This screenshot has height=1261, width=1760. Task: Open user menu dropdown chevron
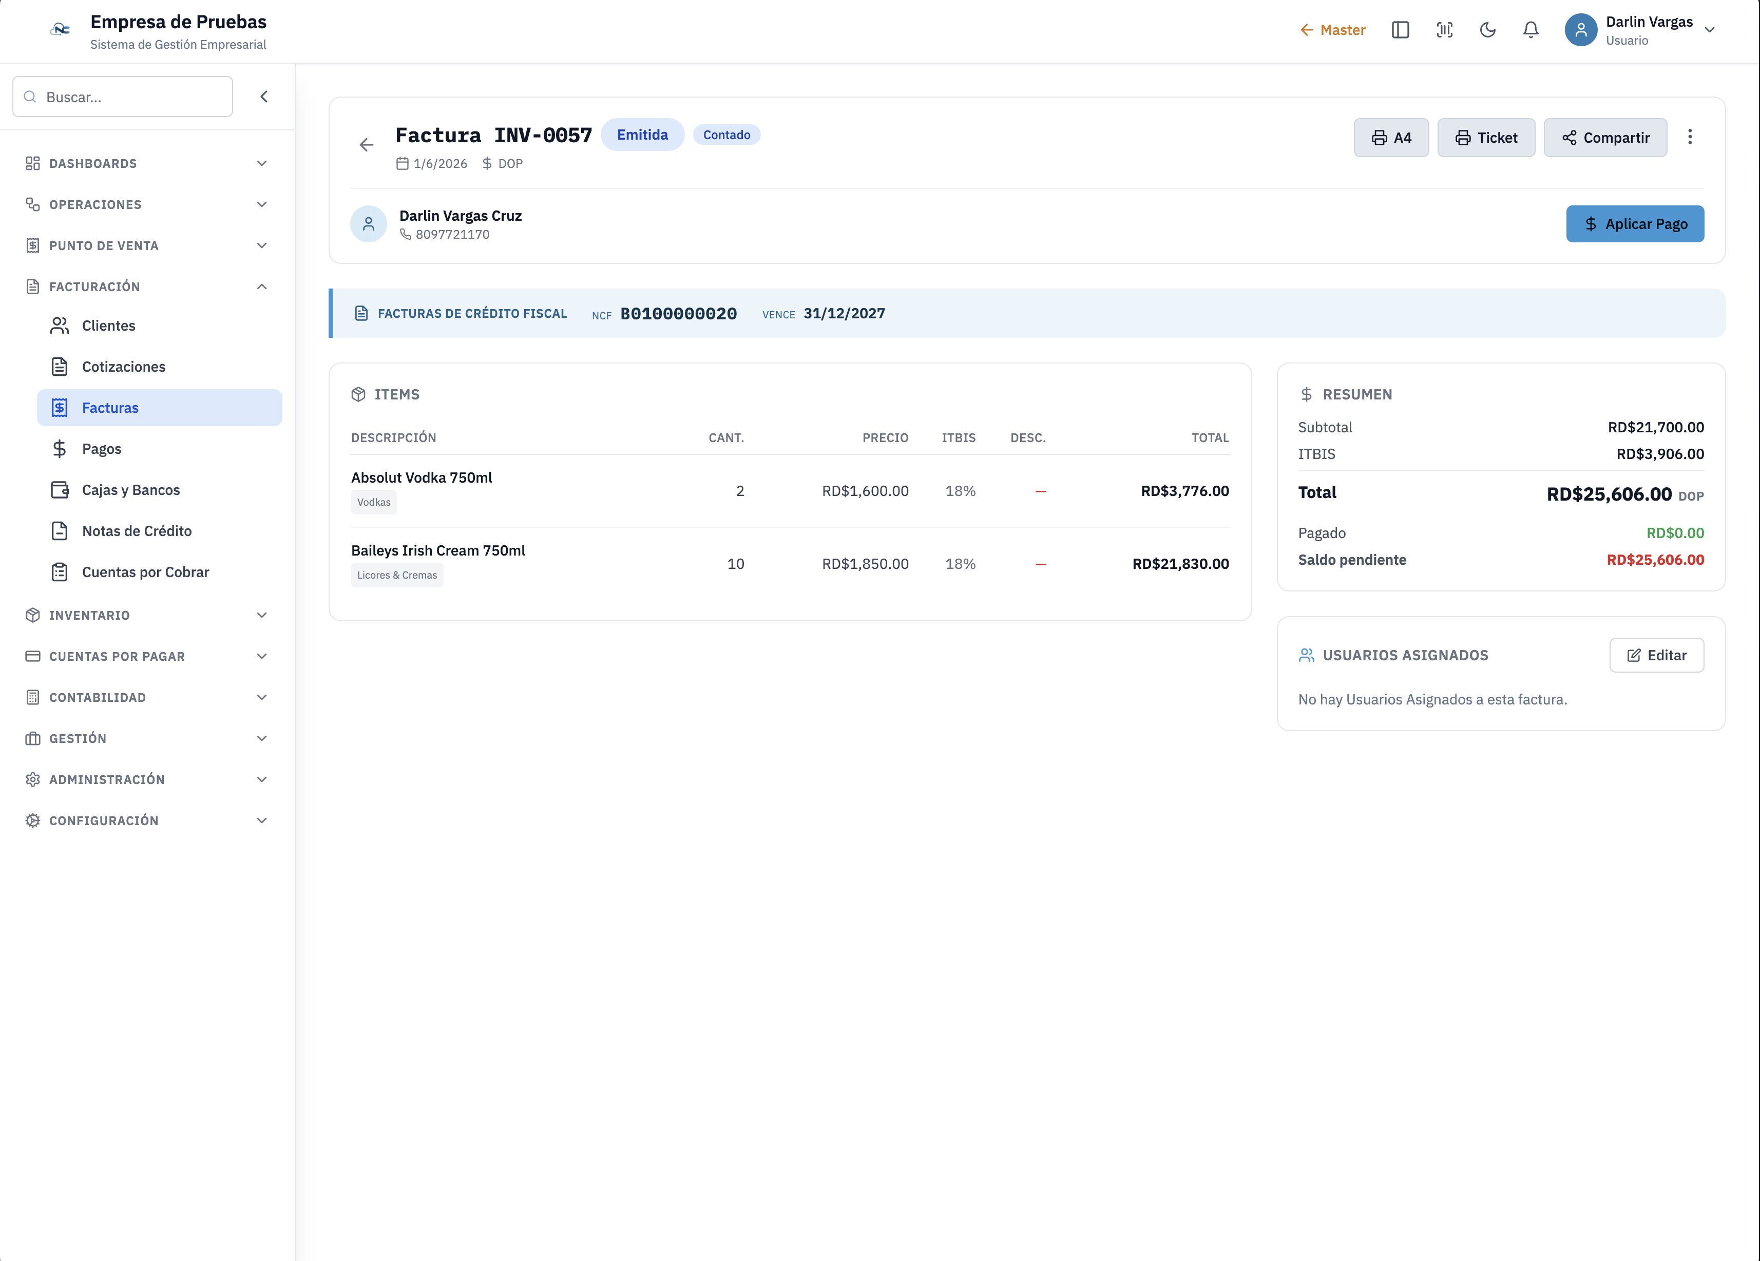click(1710, 30)
